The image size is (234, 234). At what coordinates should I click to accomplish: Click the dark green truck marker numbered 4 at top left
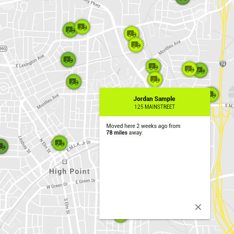coord(70,30)
